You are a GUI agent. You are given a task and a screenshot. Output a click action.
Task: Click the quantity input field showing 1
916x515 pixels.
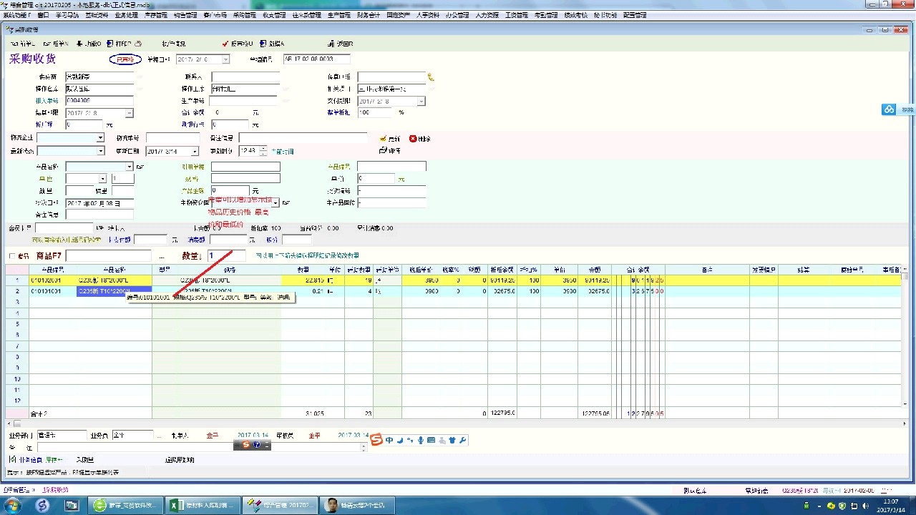[226, 256]
